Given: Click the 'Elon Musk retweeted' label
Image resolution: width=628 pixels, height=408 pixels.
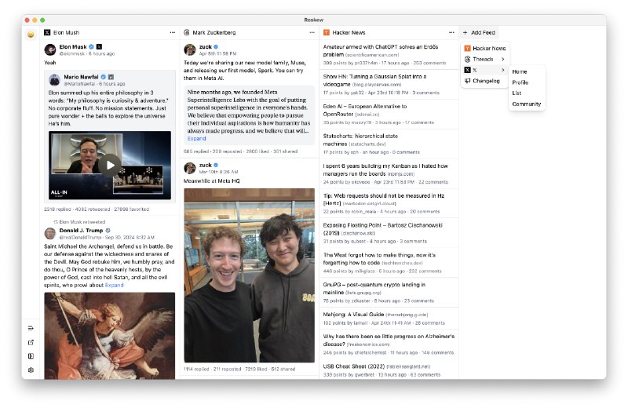Looking at the screenshot, I should [82, 222].
